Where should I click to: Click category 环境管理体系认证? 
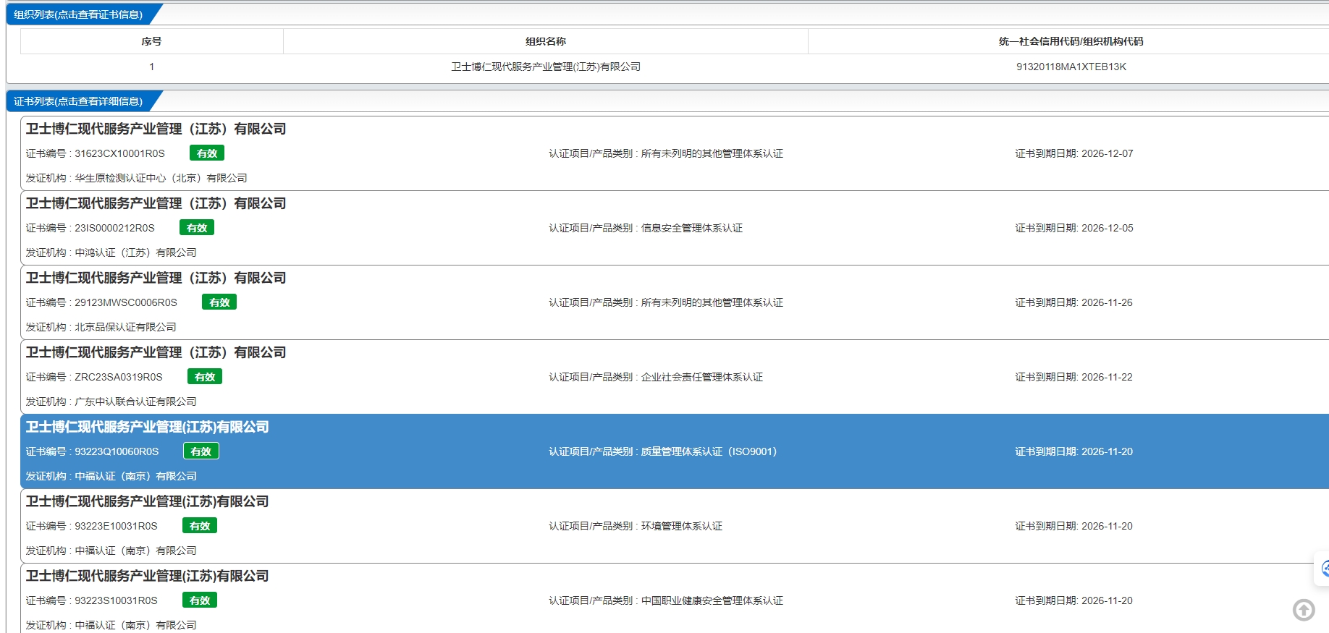682,526
